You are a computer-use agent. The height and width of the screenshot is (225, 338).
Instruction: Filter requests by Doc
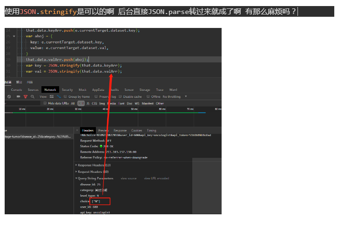[129, 103]
